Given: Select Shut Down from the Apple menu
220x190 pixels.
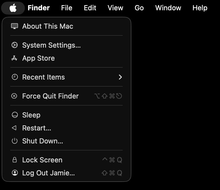Looking at the screenshot, I should coord(42,141).
